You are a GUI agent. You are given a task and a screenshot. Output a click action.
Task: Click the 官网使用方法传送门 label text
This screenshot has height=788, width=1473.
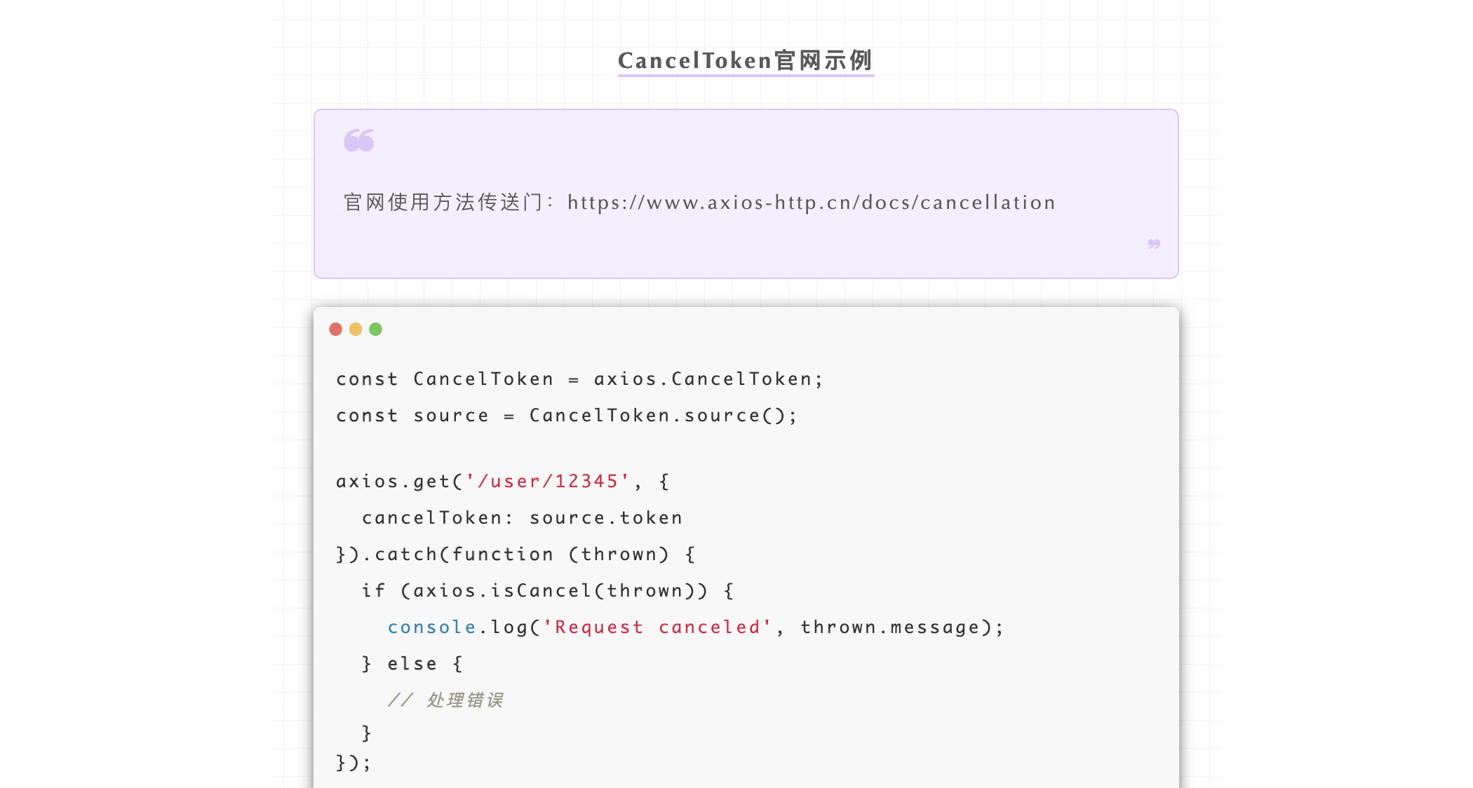[x=443, y=203]
